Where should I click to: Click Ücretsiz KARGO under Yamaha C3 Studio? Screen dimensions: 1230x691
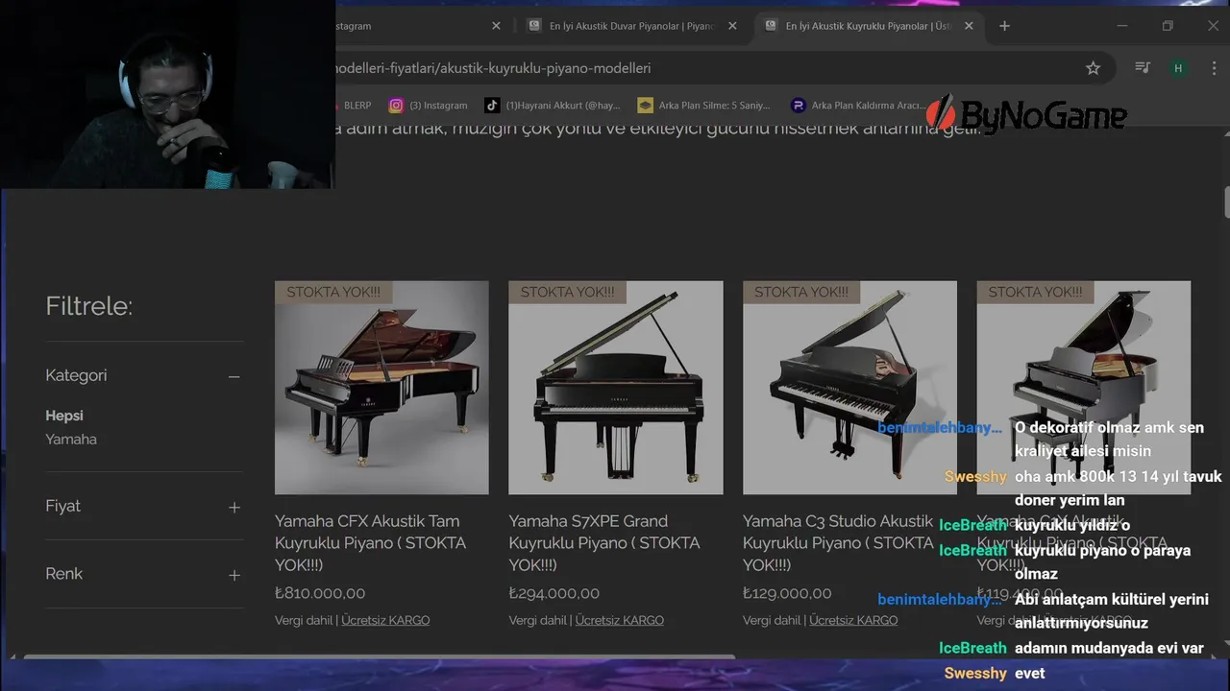tap(853, 620)
